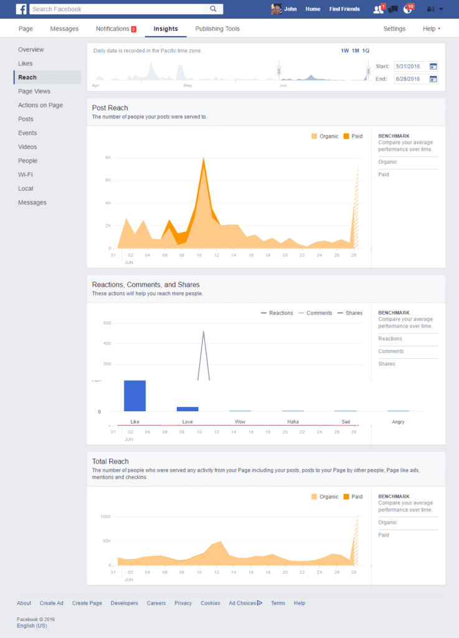The image size is (459, 638).
Task: Open the messages chat icon
Action: pos(393,9)
